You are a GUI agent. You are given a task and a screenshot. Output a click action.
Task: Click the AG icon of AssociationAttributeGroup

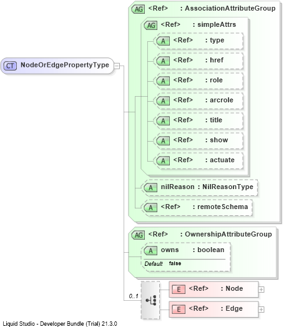coord(138,9)
